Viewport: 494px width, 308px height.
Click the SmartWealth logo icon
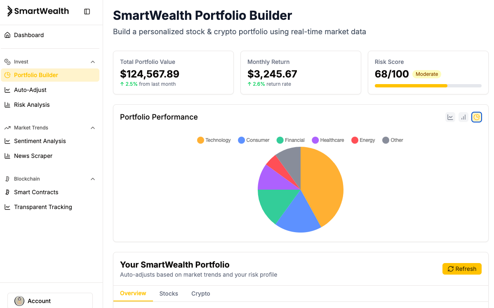[10, 12]
